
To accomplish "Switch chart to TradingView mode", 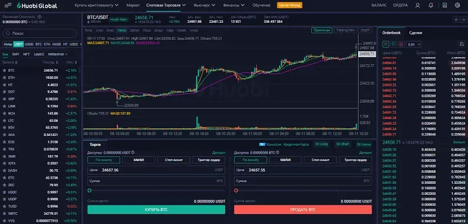I will click(345, 30).
